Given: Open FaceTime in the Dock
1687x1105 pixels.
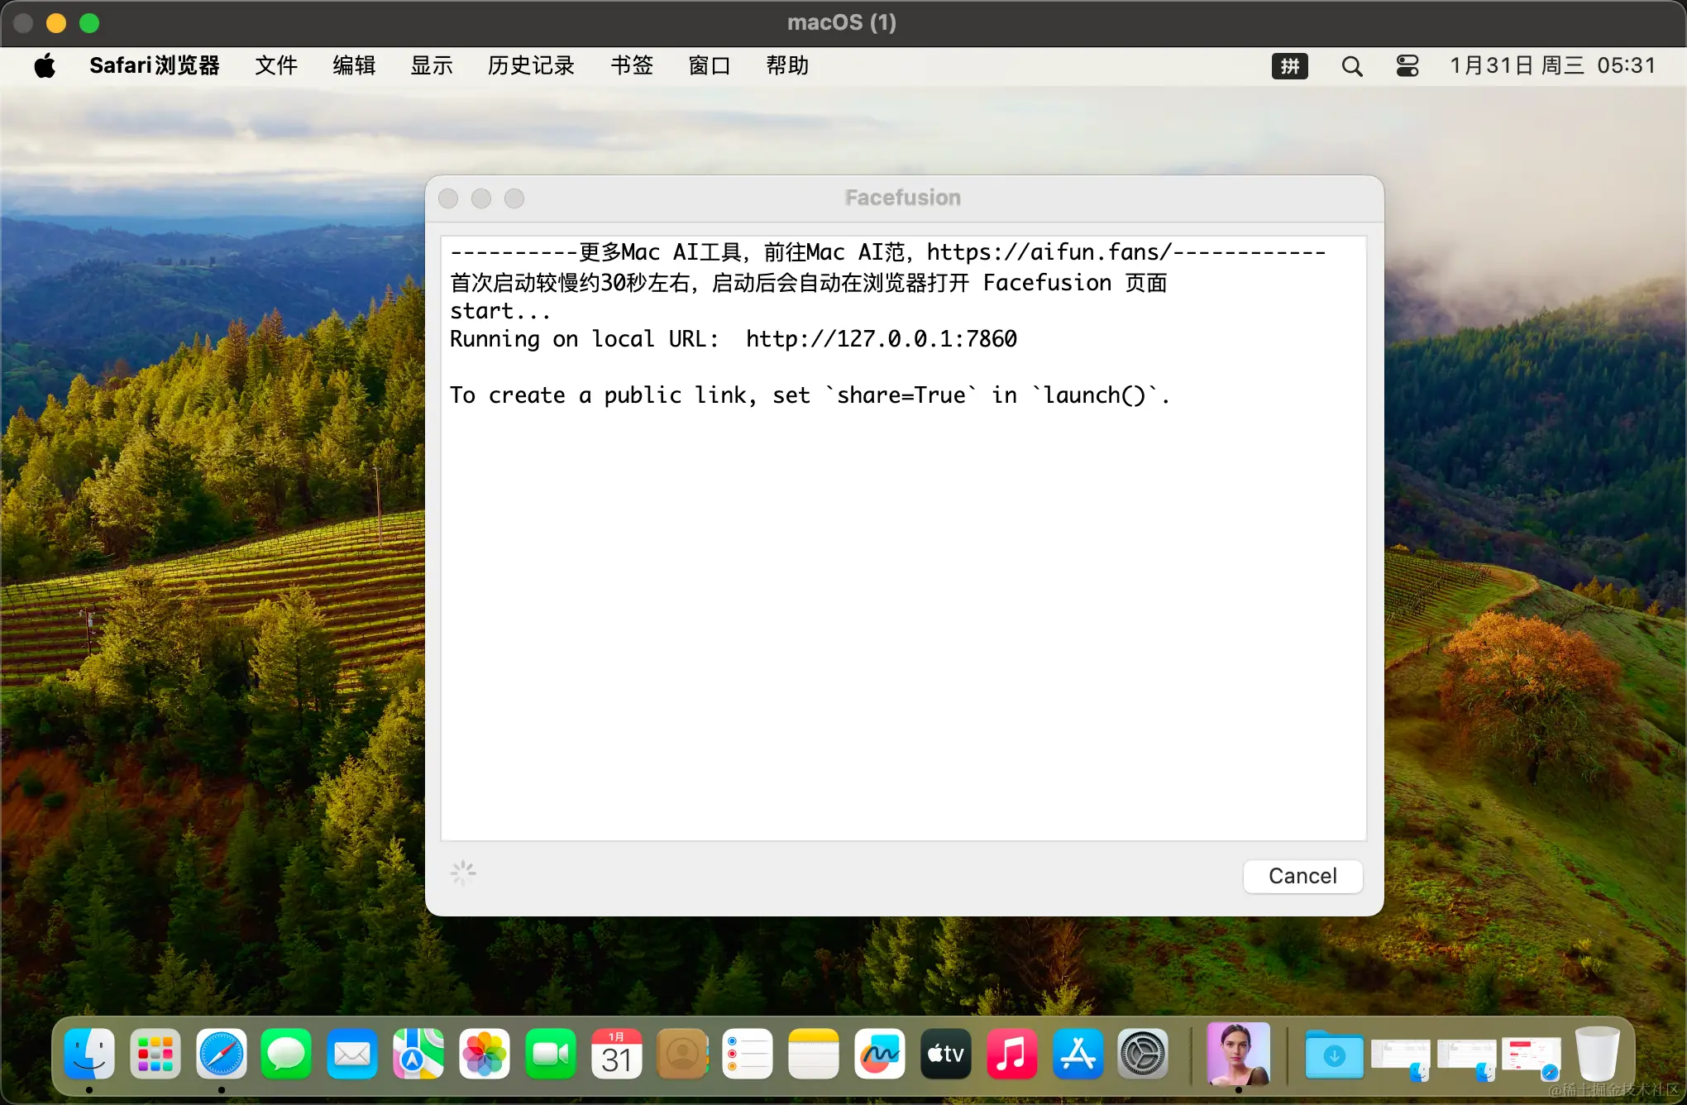Looking at the screenshot, I should tap(551, 1055).
